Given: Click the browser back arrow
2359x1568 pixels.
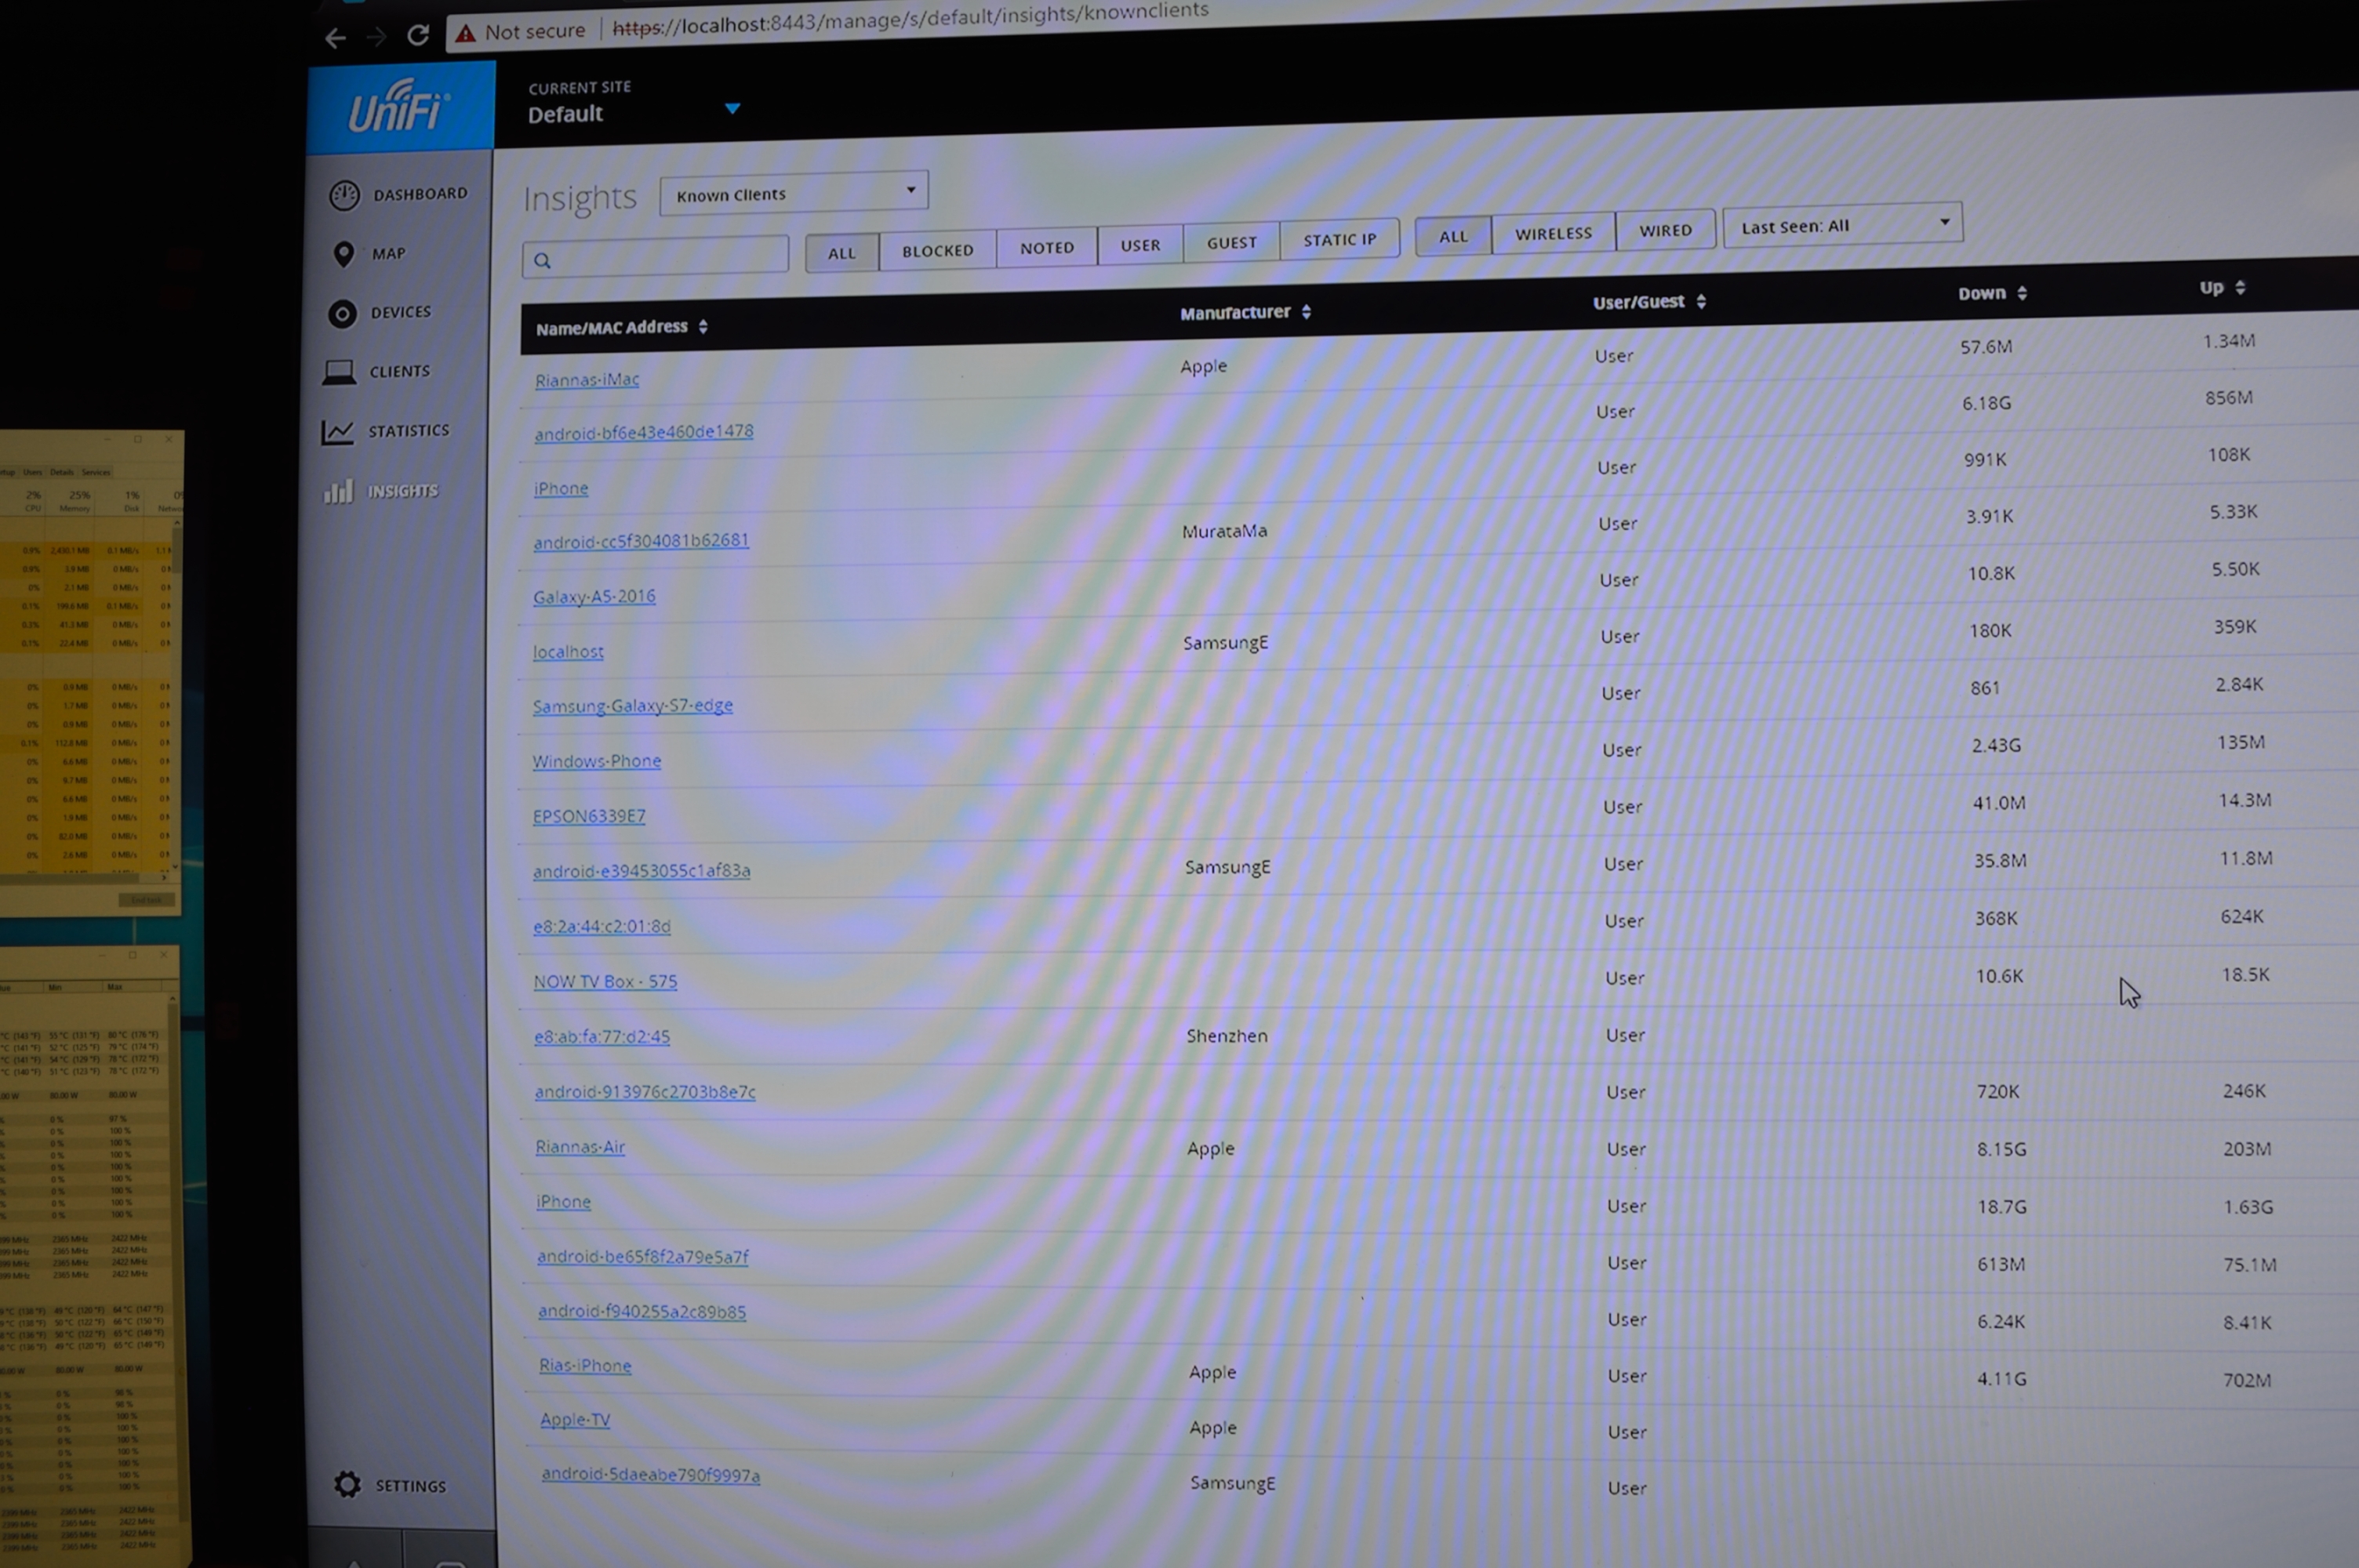Looking at the screenshot, I should tap(335, 38).
